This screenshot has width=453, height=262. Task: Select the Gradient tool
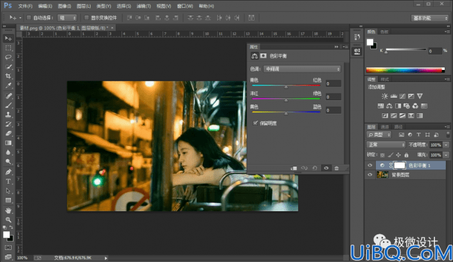[8, 143]
